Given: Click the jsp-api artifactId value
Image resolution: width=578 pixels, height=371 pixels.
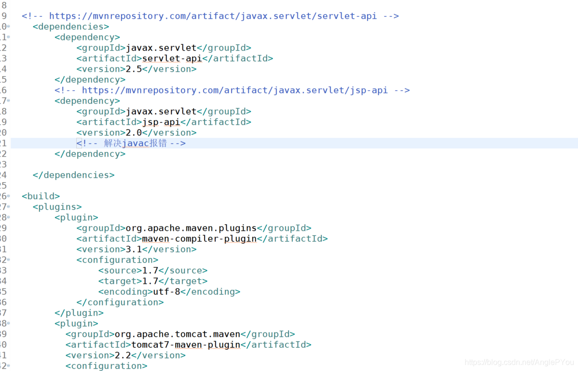Looking at the screenshot, I should pyautogui.click(x=161, y=122).
